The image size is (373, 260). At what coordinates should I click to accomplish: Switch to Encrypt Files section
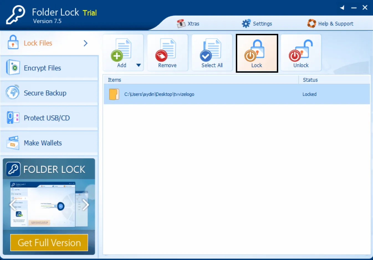point(42,68)
